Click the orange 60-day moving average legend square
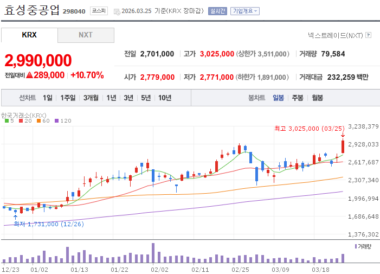 [38, 121]
